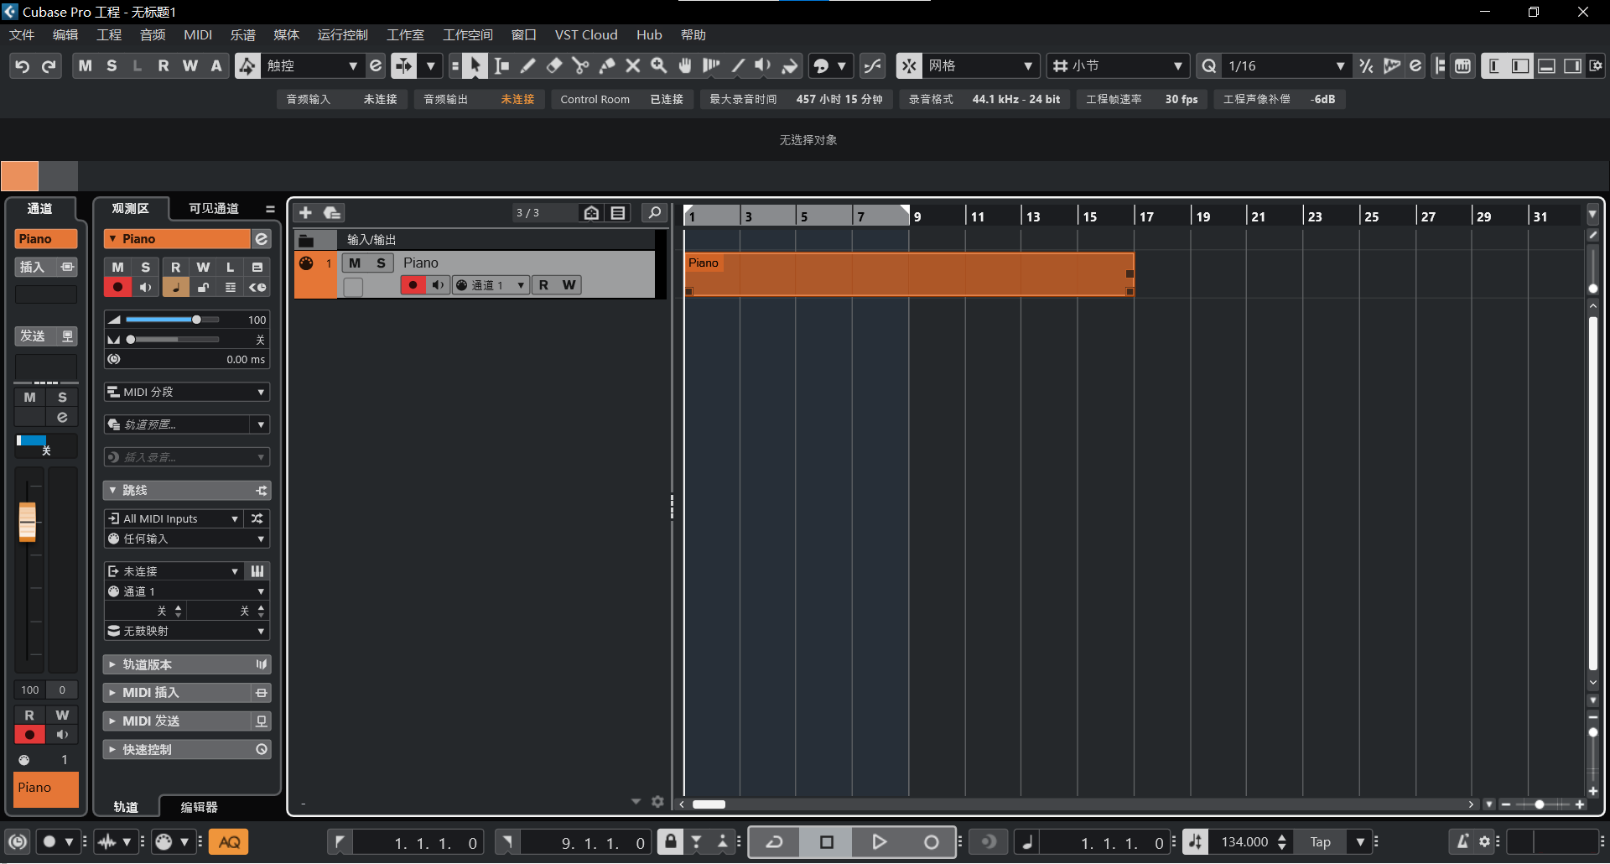Screen dimensions: 1610x864
Task: Select the Range Selection tool
Action: pos(501,66)
